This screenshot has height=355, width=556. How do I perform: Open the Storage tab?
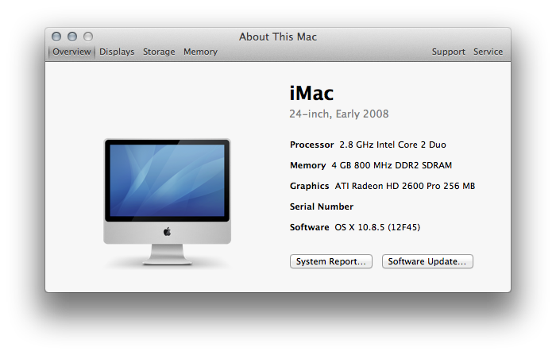(159, 52)
